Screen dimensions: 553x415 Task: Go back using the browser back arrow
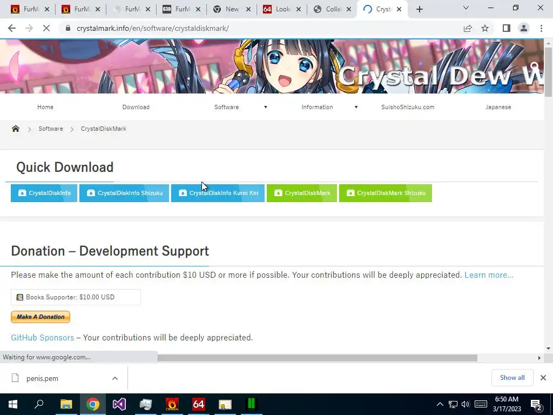(x=12, y=28)
